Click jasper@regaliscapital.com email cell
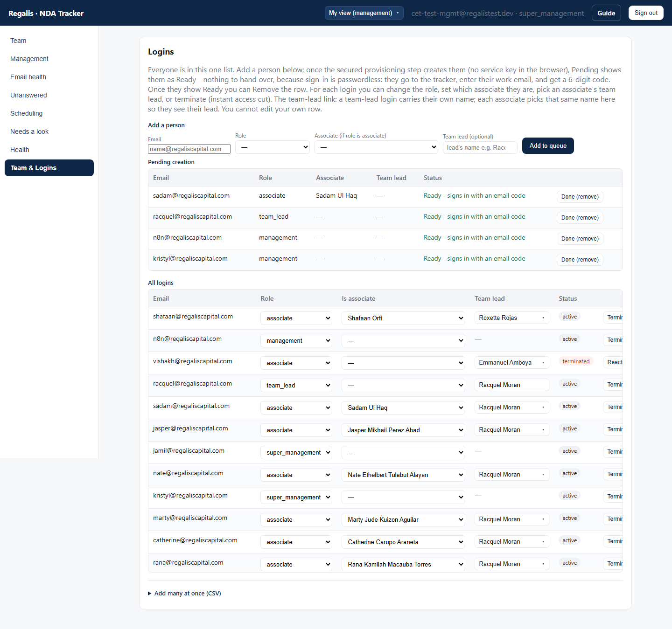672x629 pixels. (190, 429)
